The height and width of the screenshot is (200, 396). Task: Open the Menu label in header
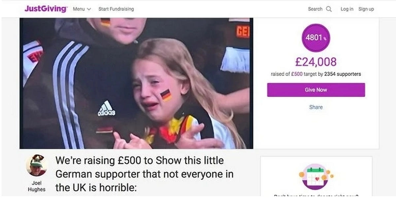tap(79, 9)
